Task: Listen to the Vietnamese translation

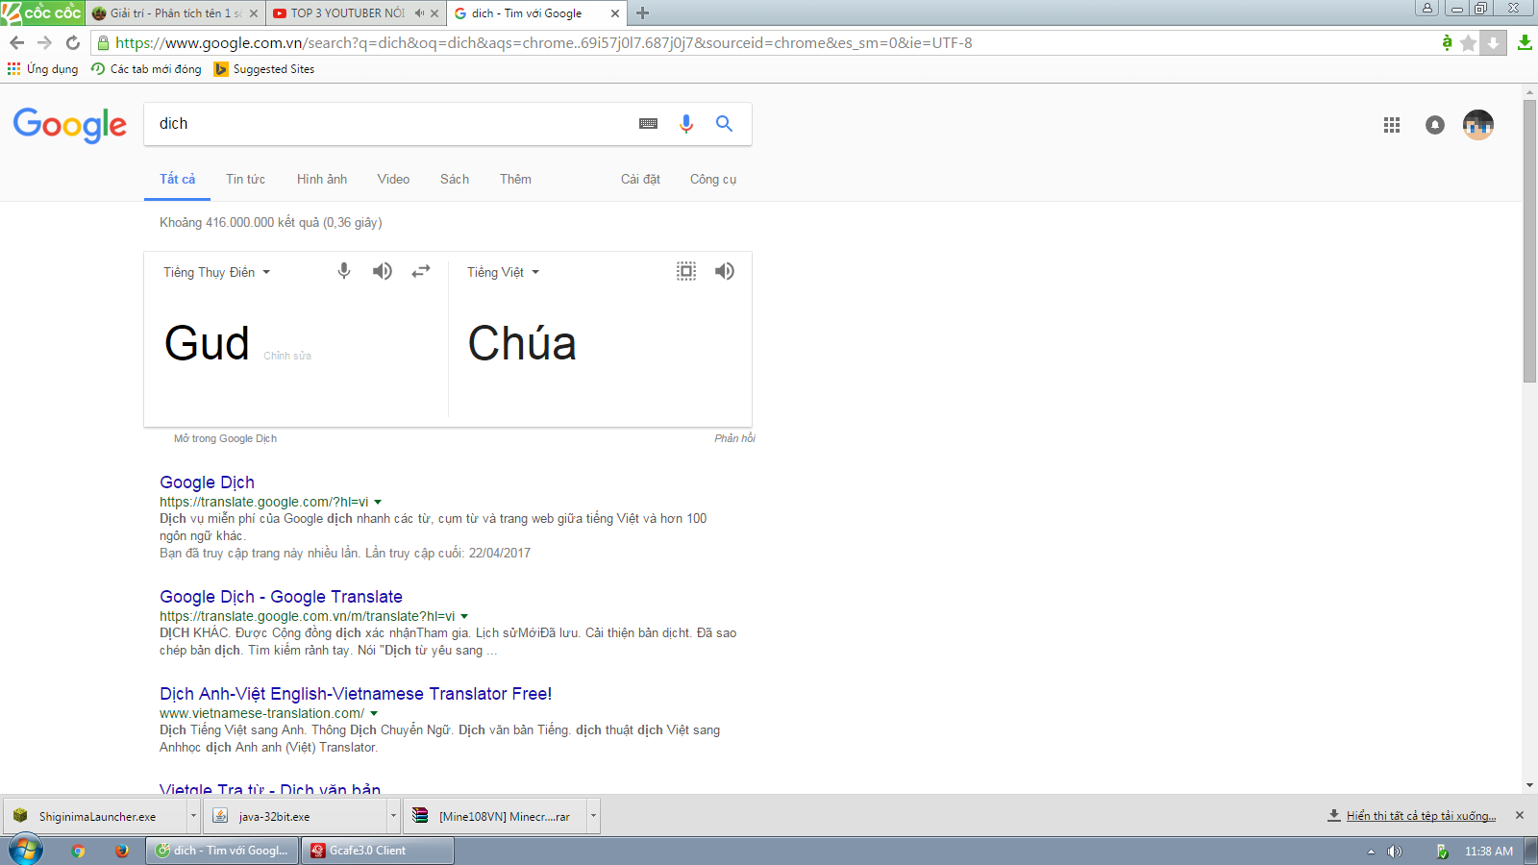Action: [x=725, y=271]
